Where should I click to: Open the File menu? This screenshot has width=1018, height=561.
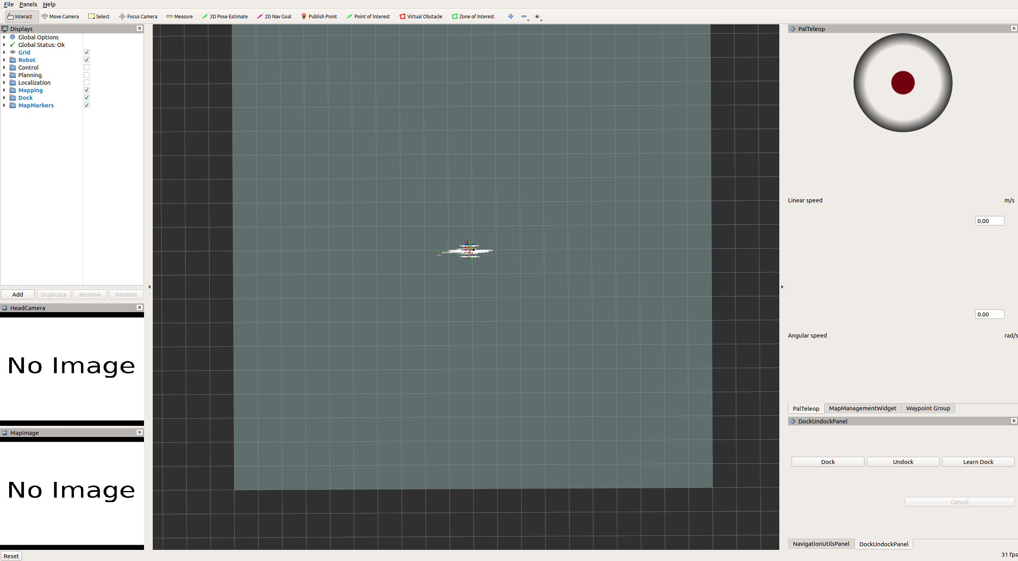[x=9, y=4]
